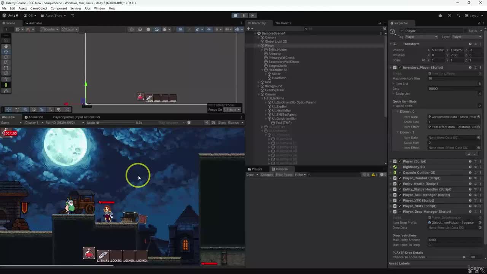Select the Hand view tool in Scene
487x274 pixels.
[6, 46]
